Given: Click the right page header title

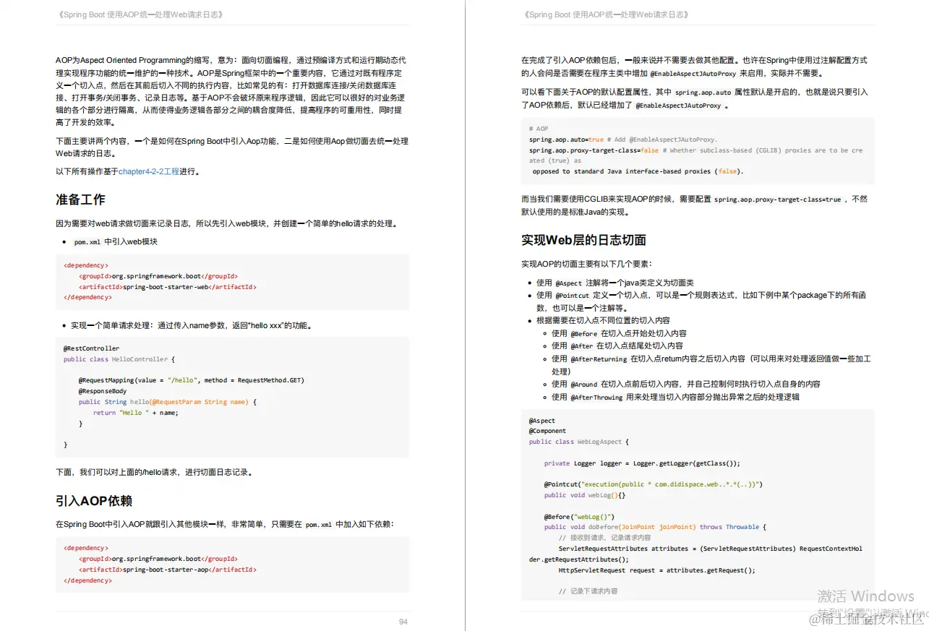Looking at the screenshot, I should 605,14.
